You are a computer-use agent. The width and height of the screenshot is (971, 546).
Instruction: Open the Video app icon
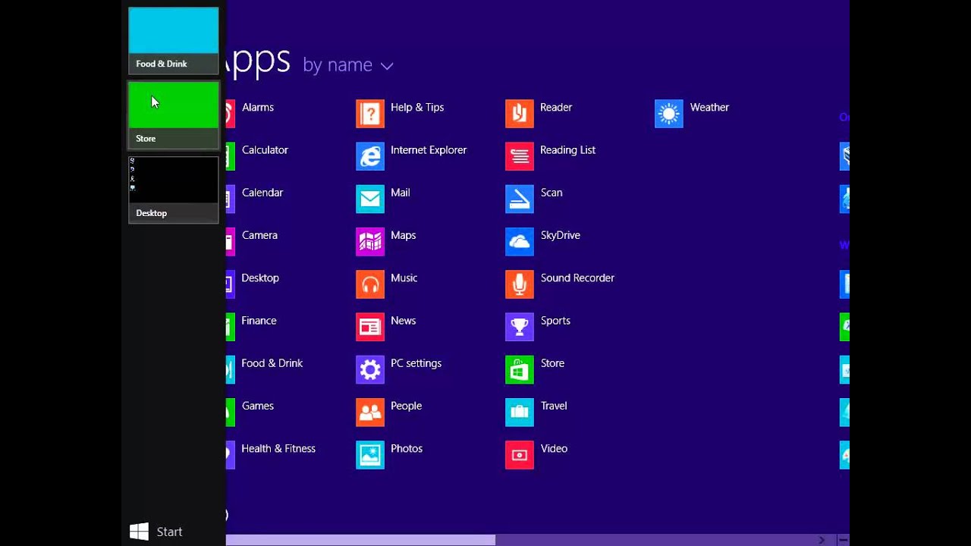(520, 455)
